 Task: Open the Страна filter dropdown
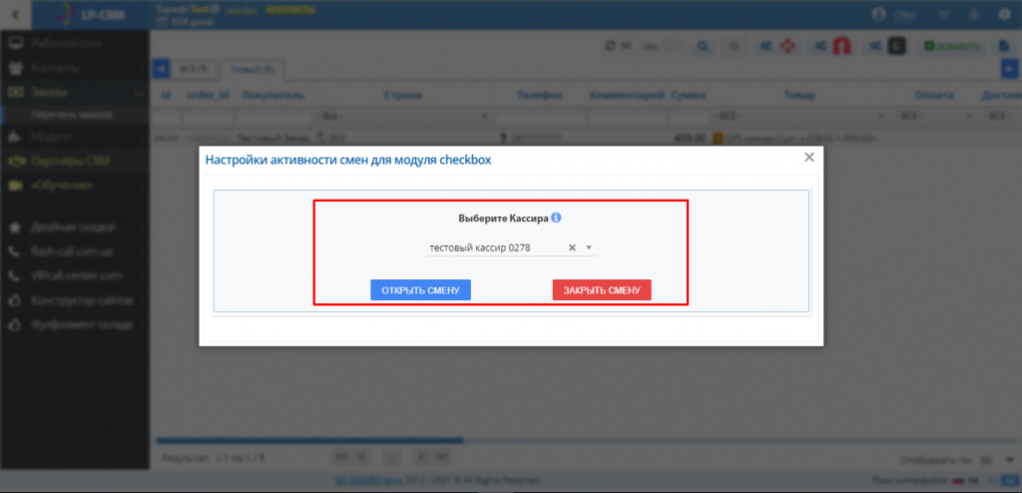[x=403, y=118]
